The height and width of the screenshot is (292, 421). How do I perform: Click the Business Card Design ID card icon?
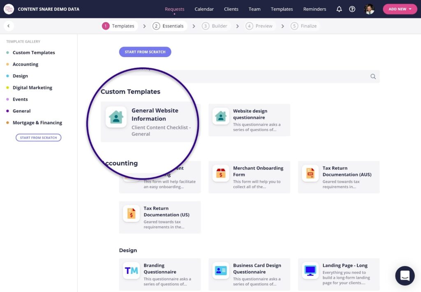(x=221, y=271)
